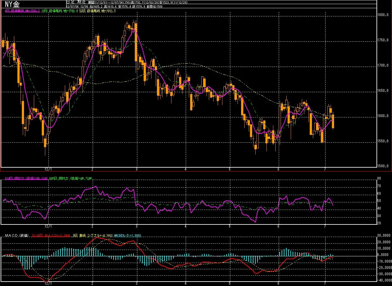Click the NY金 chart title
The width and height of the screenshot is (392, 286).
point(12,4)
